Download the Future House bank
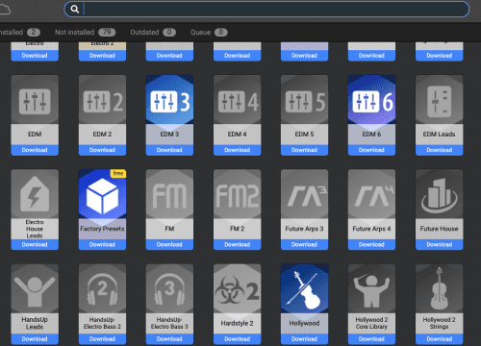This screenshot has height=346, width=481. 440,244
